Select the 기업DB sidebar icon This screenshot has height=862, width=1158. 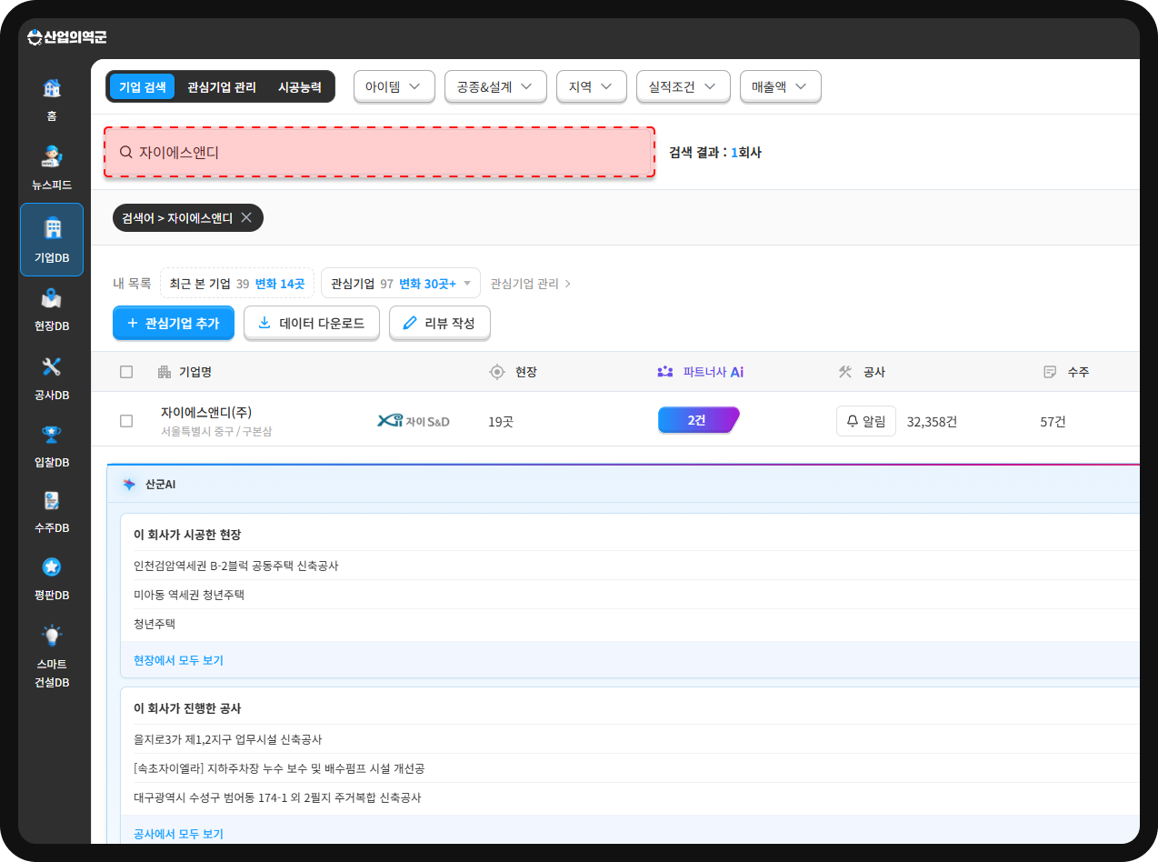(52, 228)
